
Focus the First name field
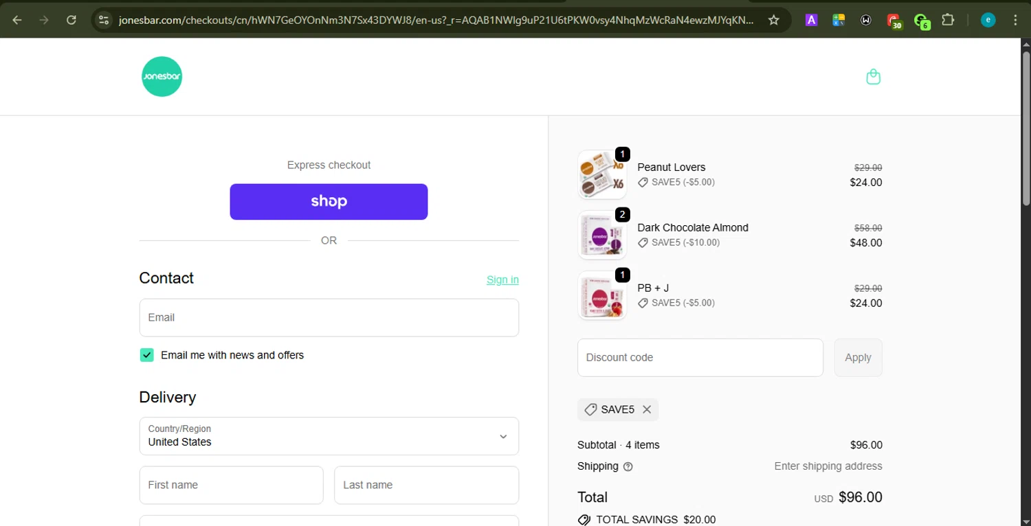(x=231, y=485)
